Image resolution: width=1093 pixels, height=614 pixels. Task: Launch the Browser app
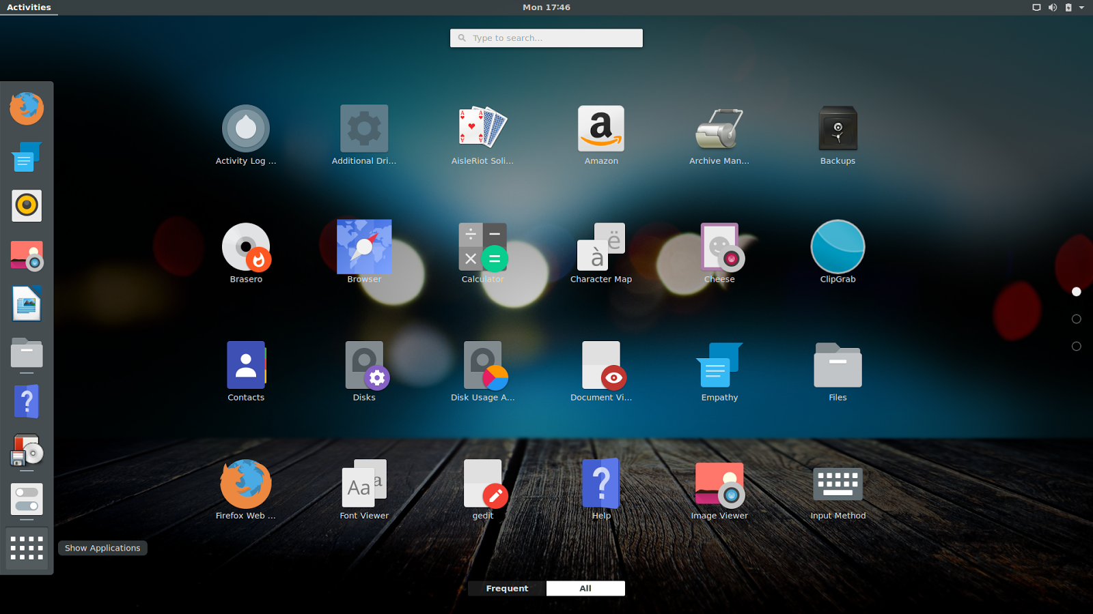(x=364, y=253)
